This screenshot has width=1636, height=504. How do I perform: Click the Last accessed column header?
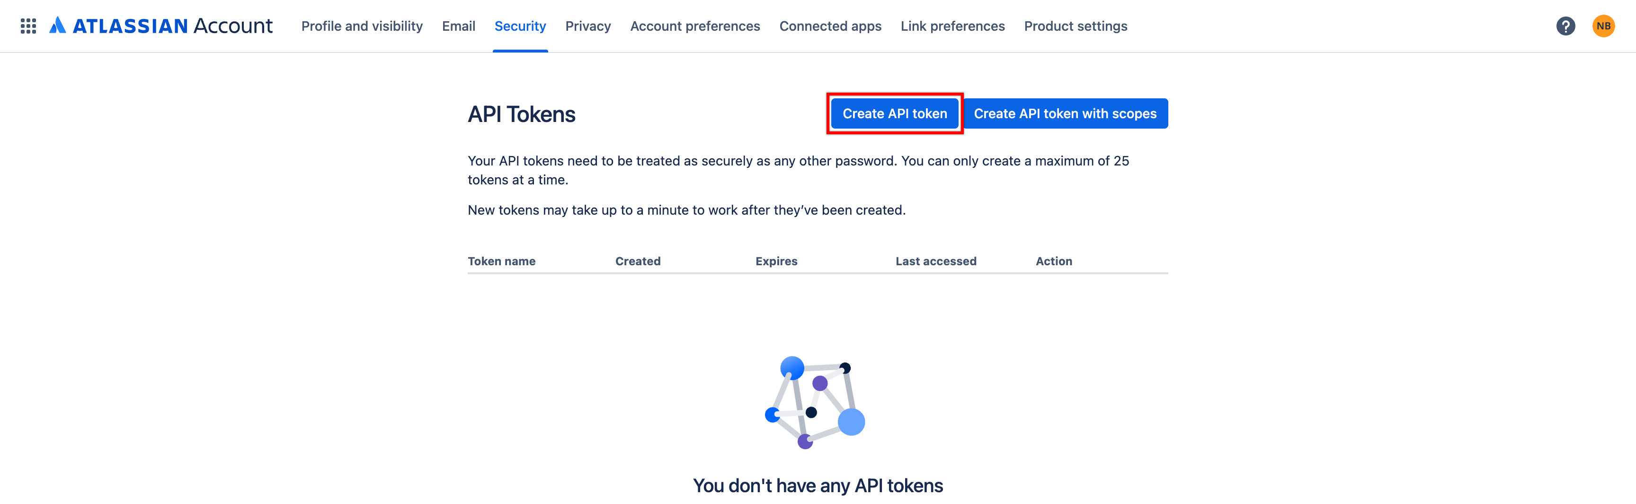[935, 261]
